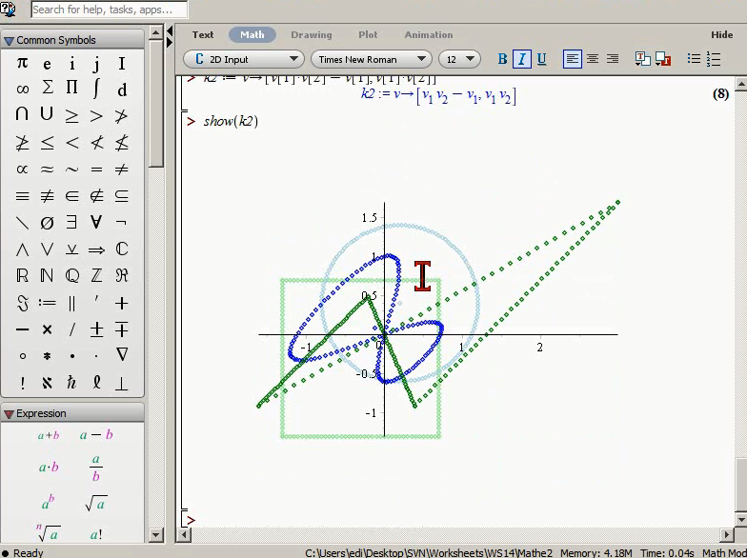Click the nabla operator symbol
Screen dimensions: 747x558
point(122,354)
